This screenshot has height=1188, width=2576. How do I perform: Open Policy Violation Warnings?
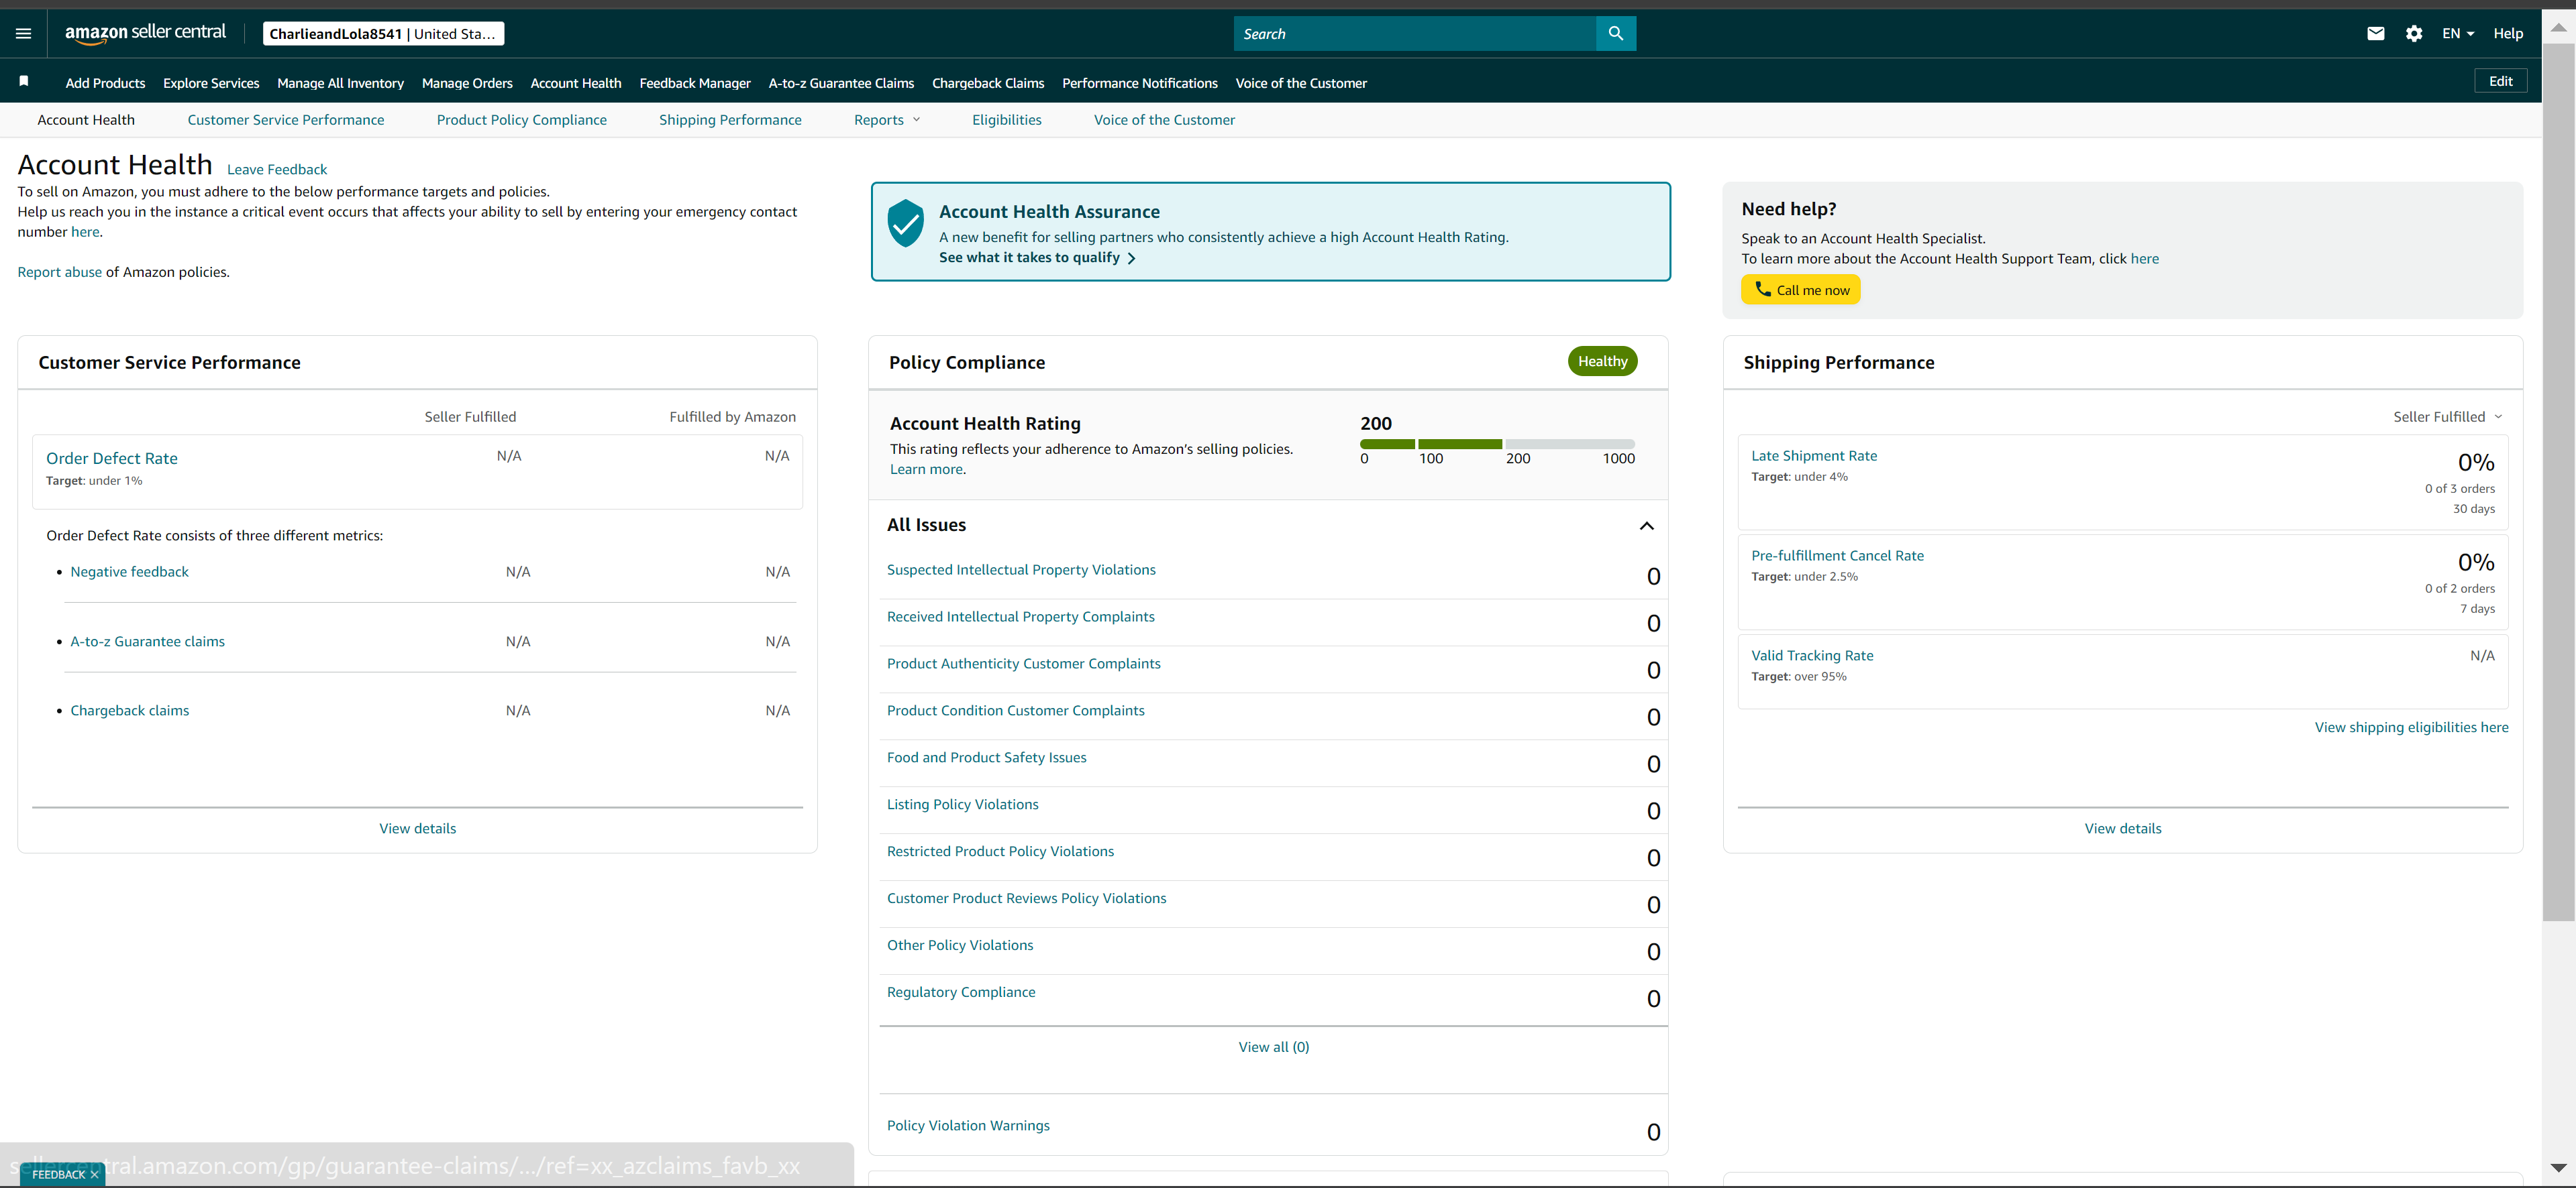[968, 1125]
